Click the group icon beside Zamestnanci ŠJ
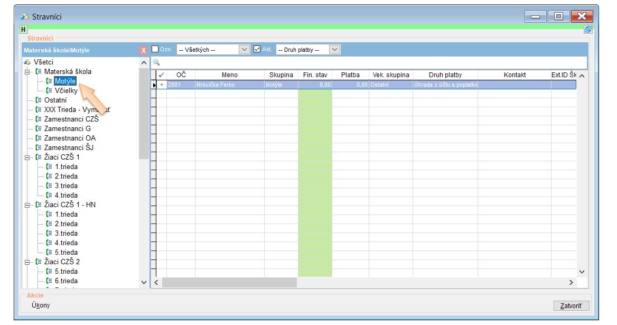 coord(39,147)
